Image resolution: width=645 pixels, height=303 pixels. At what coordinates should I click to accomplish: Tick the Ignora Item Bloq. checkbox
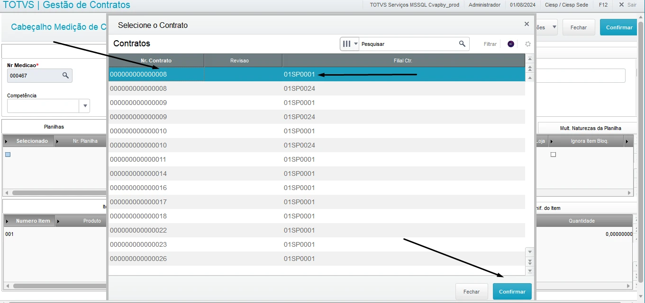pyautogui.click(x=553, y=155)
